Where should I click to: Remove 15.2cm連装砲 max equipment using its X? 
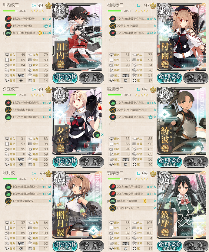click(50, 26)
